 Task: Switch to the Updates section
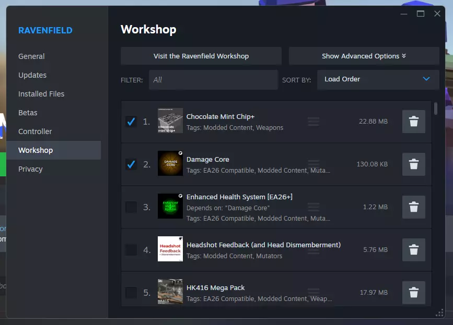point(32,75)
